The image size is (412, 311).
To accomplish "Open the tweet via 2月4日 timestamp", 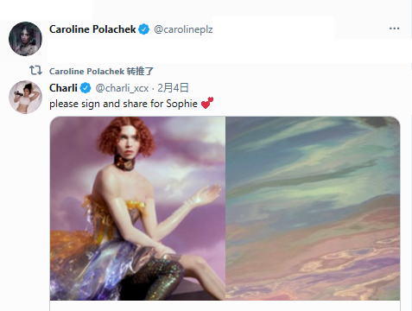I will pos(173,88).
